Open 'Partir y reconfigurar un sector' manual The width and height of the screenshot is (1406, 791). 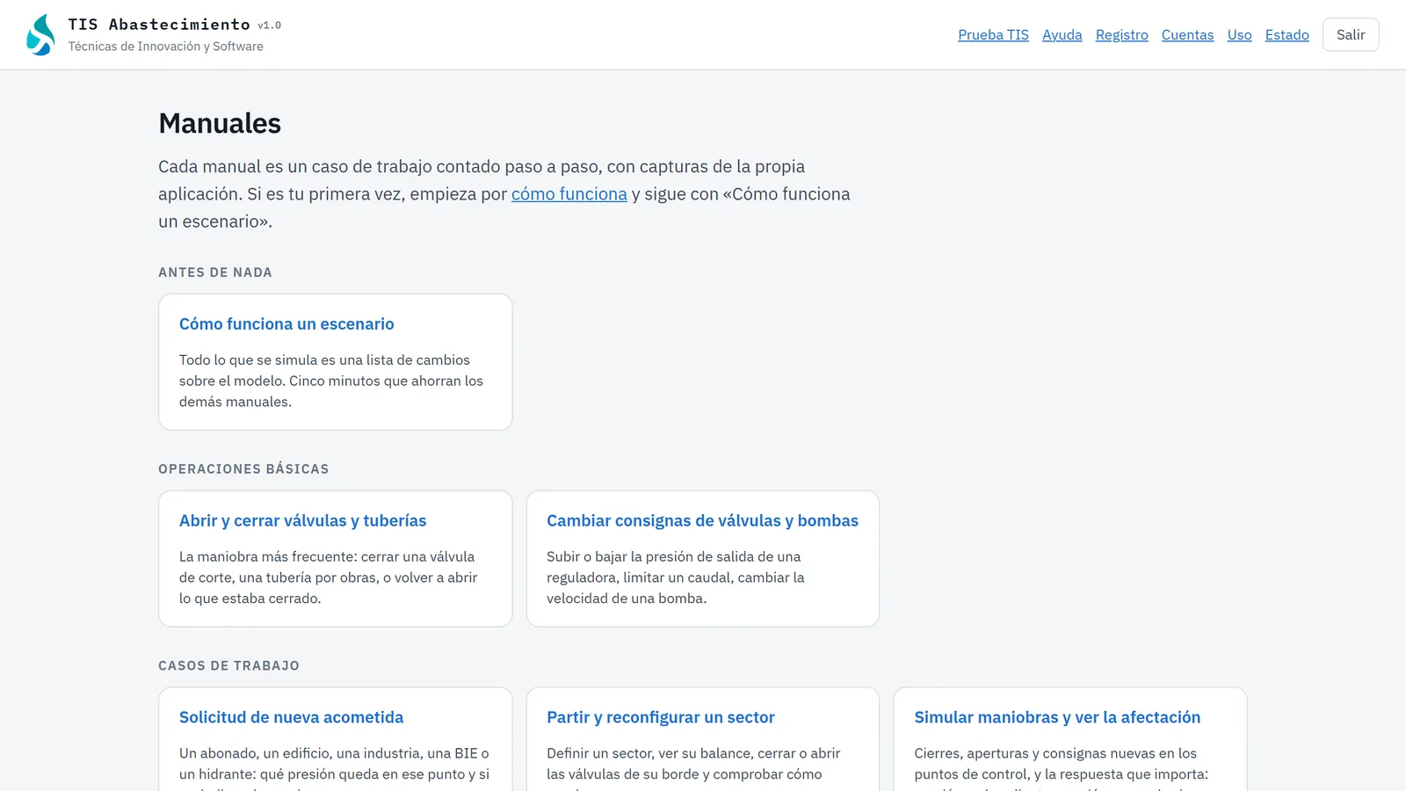pos(661,718)
